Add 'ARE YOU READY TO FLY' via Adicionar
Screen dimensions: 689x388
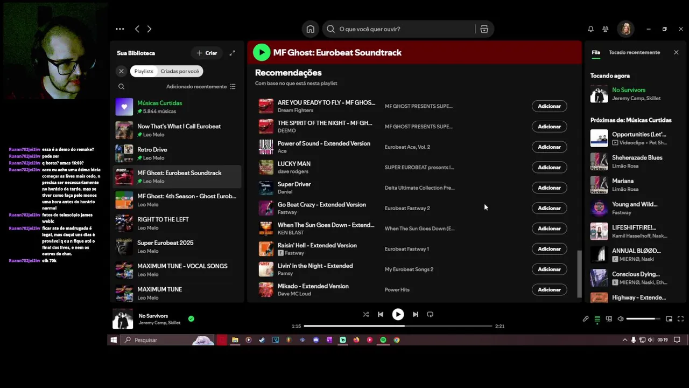click(549, 106)
